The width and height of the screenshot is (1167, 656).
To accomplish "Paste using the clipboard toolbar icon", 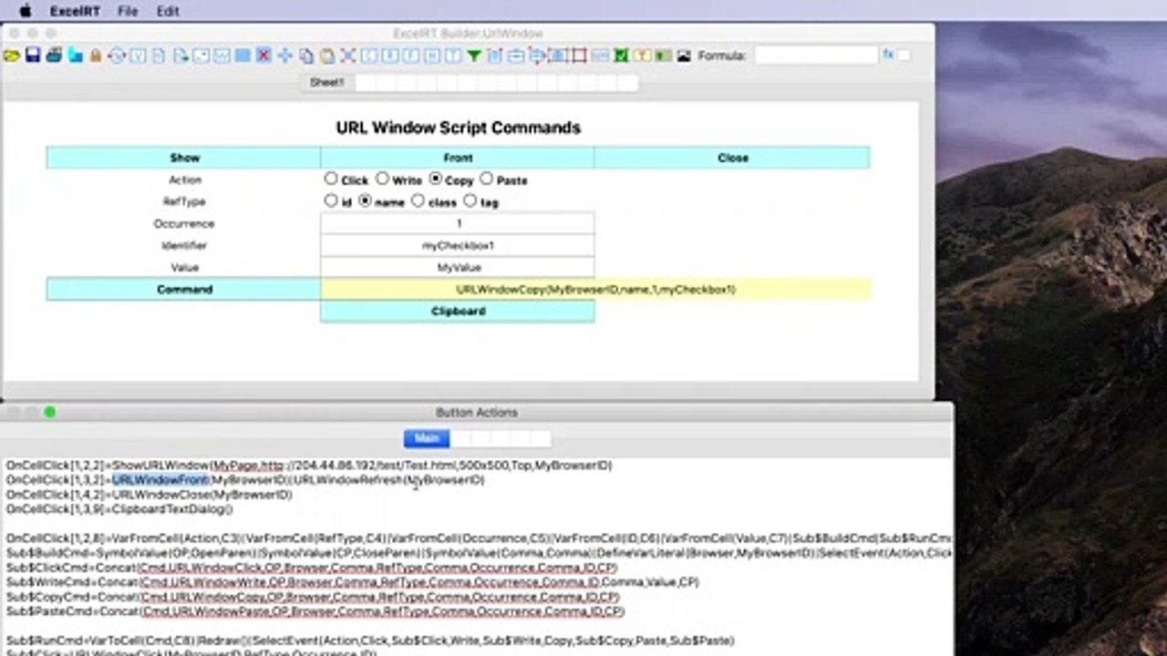I will (x=326, y=56).
